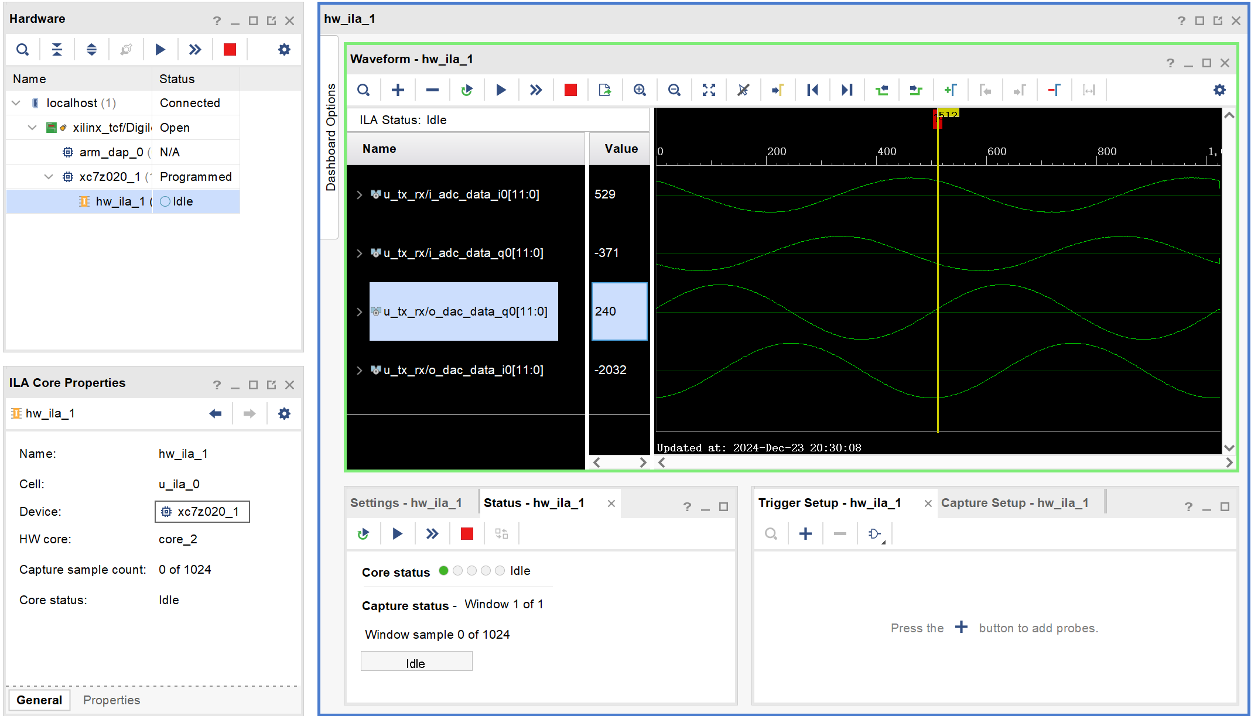
Task: Stop trigger in Waveform toolbar
Action: coord(570,90)
